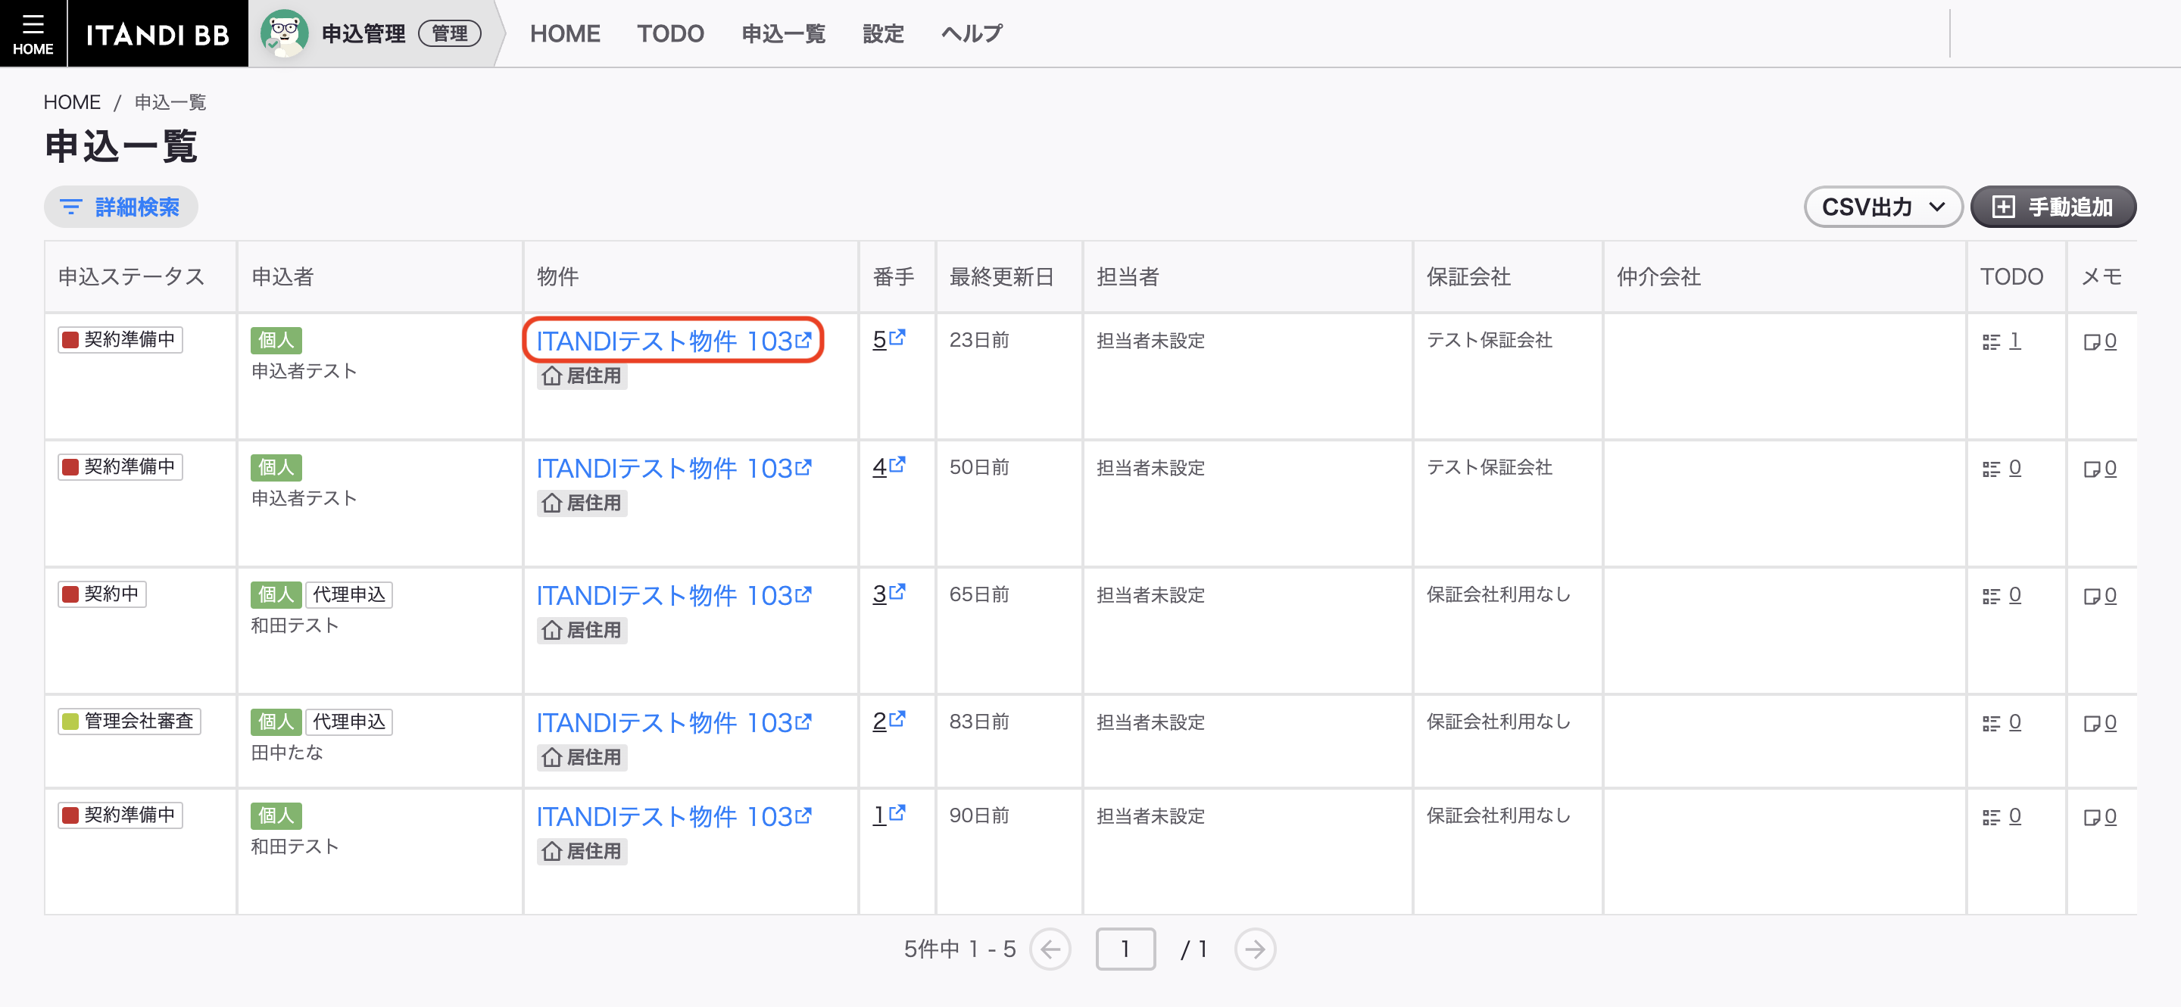Click the 管理会社審査 status badge

(129, 721)
